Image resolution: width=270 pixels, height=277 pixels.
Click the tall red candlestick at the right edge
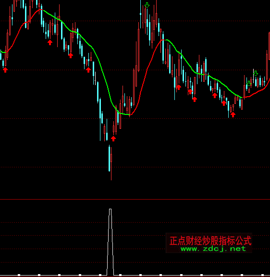click(x=270, y=46)
